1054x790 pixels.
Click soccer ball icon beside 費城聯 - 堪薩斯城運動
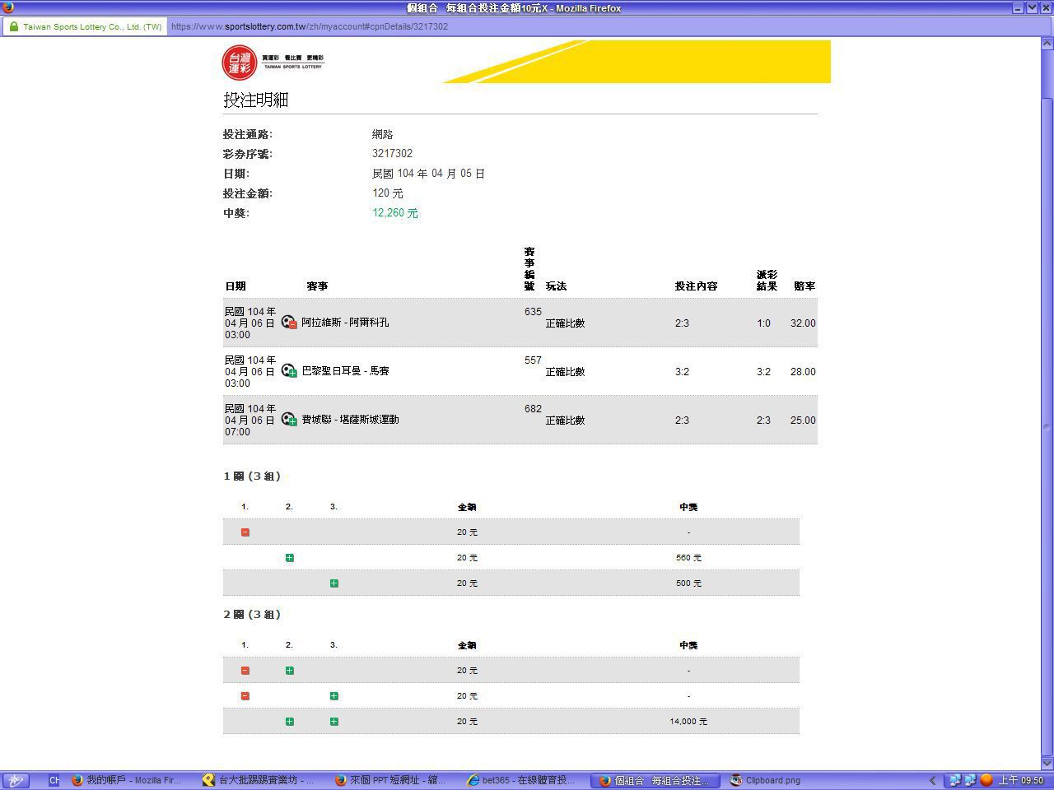click(x=288, y=420)
